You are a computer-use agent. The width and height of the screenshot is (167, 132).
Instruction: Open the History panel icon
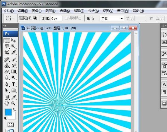pos(164,35)
